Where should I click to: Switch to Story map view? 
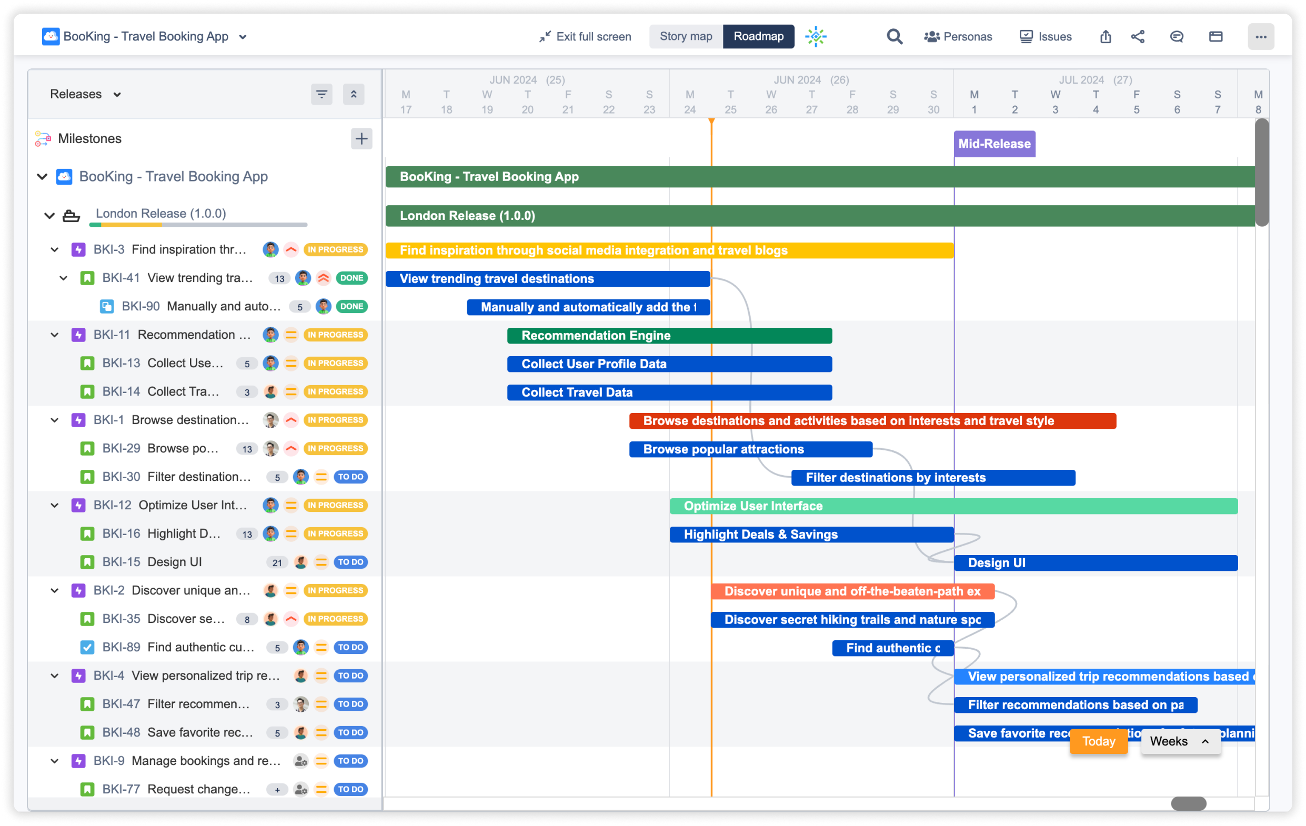pyautogui.click(x=686, y=36)
